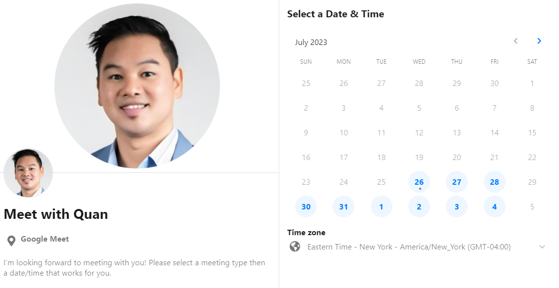Open the Eastern Time zone selector
The width and height of the screenshot is (559, 288).
click(409, 247)
